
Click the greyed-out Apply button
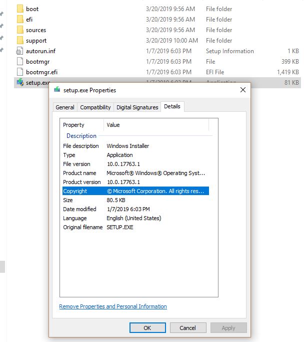point(228,327)
